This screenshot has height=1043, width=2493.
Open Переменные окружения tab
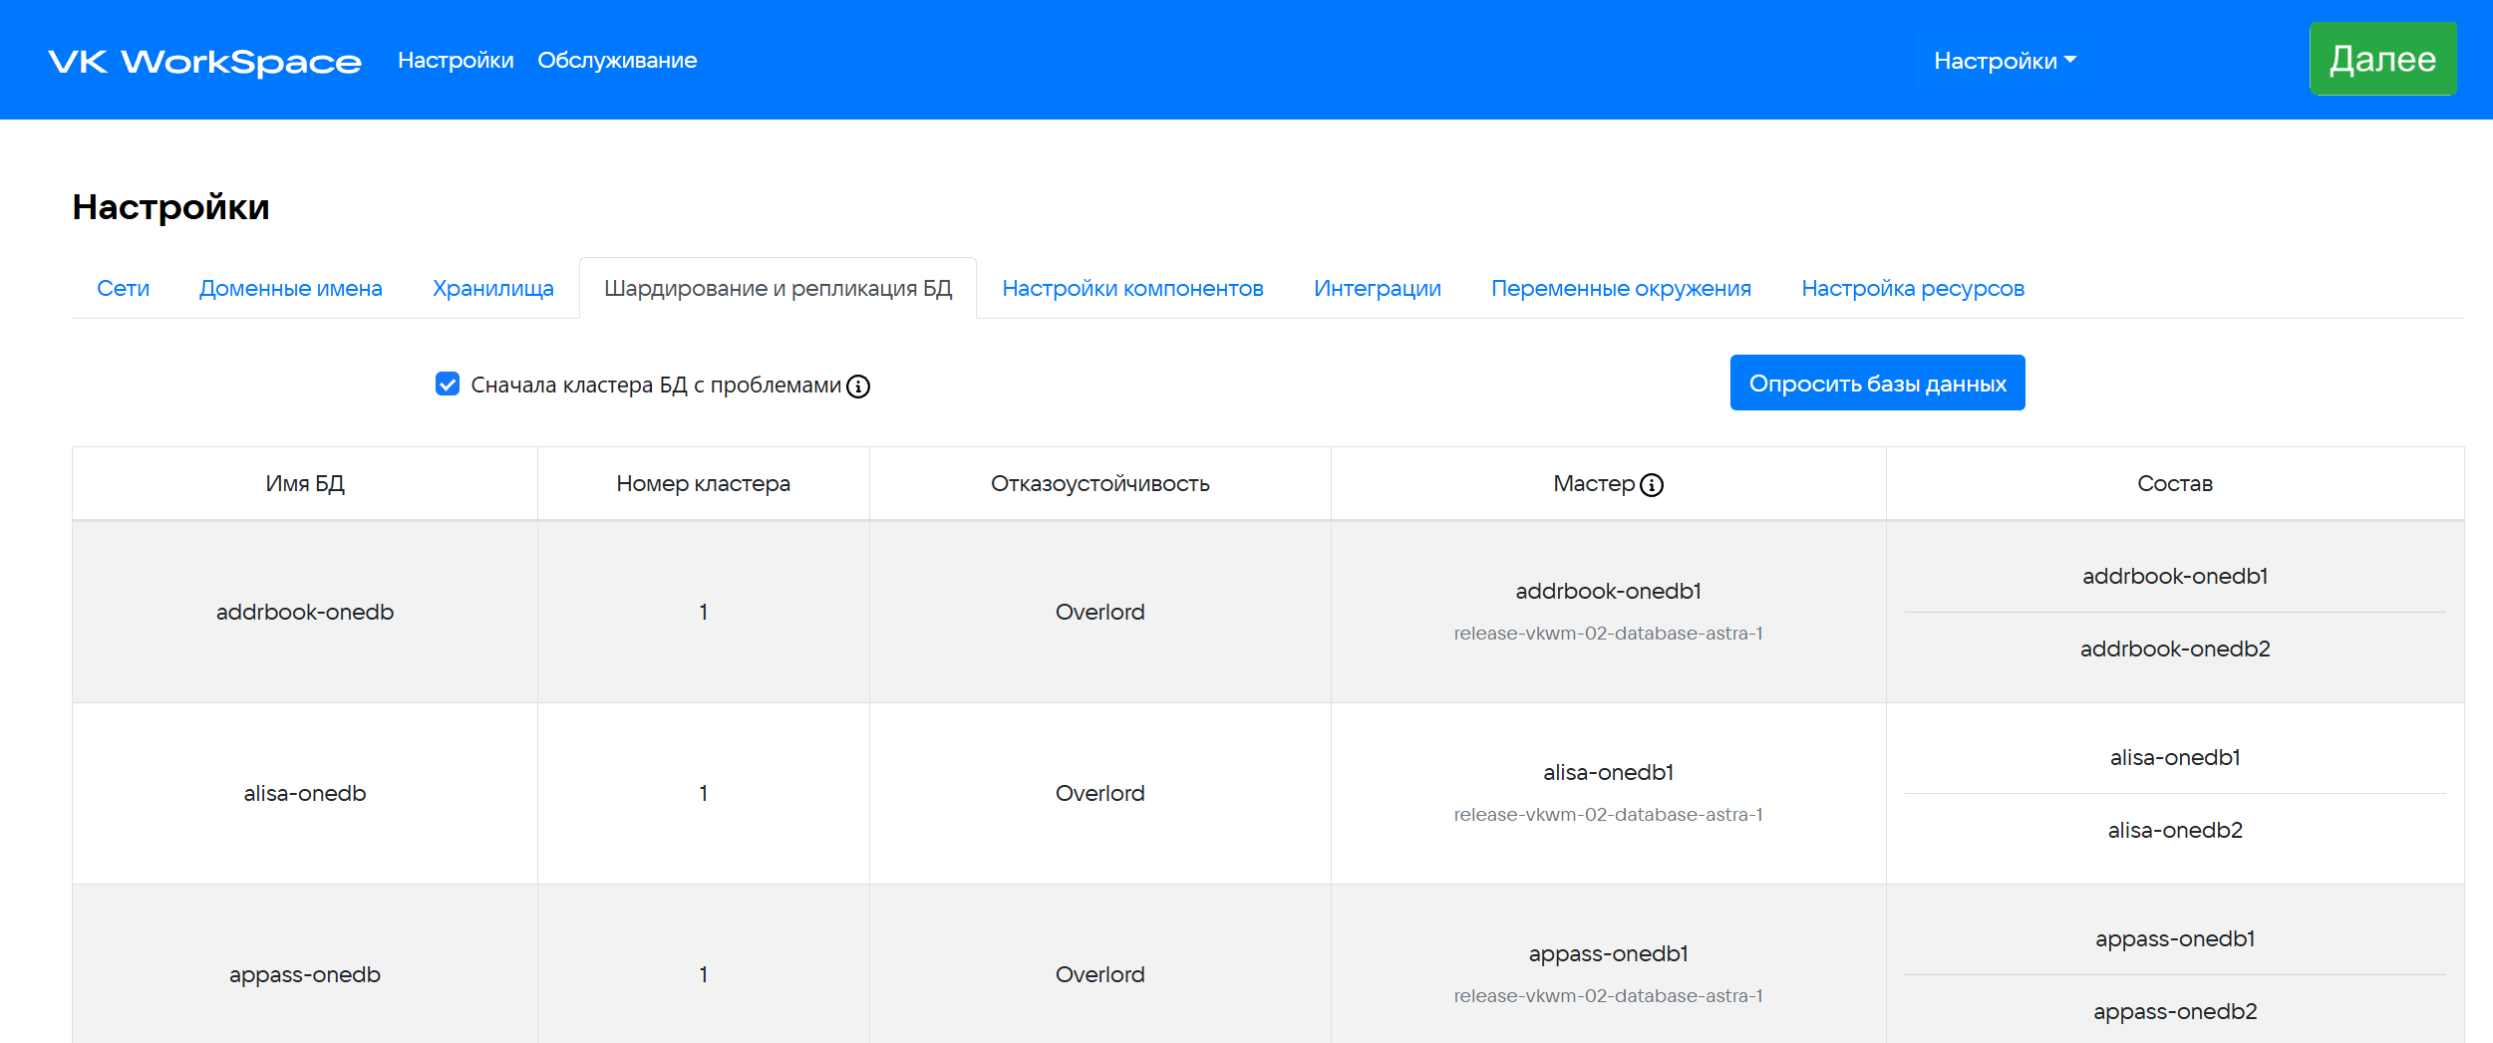[x=1621, y=289]
